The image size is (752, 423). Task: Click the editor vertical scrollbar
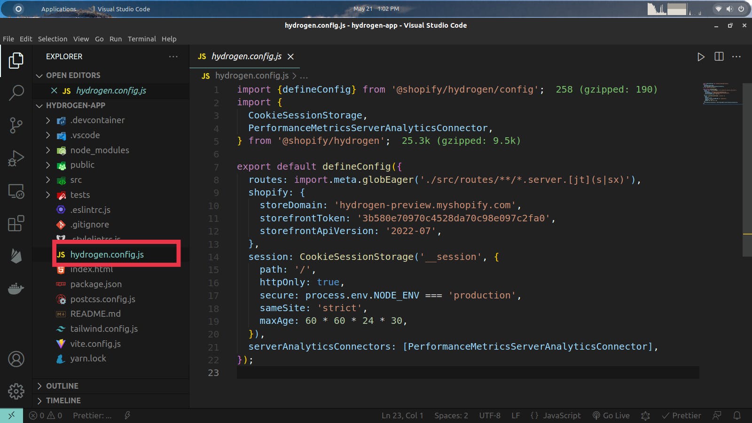pyautogui.click(x=747, y=169)
